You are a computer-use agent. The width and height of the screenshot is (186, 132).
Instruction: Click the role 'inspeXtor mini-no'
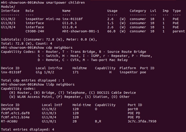pos(43,19)
